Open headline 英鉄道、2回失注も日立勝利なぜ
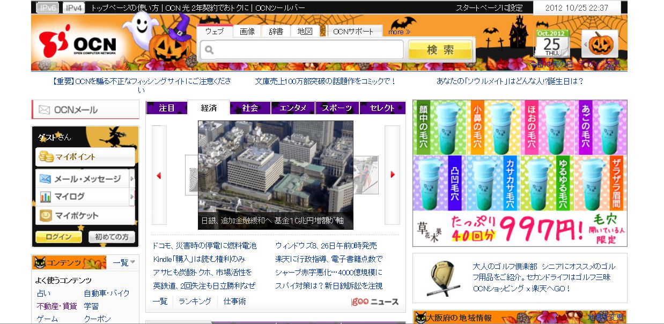This screenshot has width=664, height=324. 204,286
